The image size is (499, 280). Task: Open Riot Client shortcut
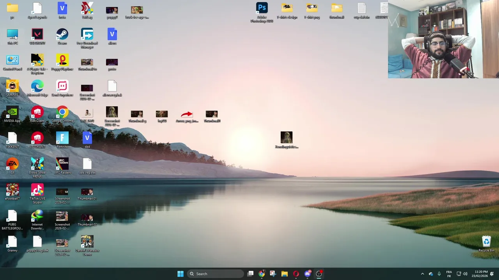tap(37, 115)
